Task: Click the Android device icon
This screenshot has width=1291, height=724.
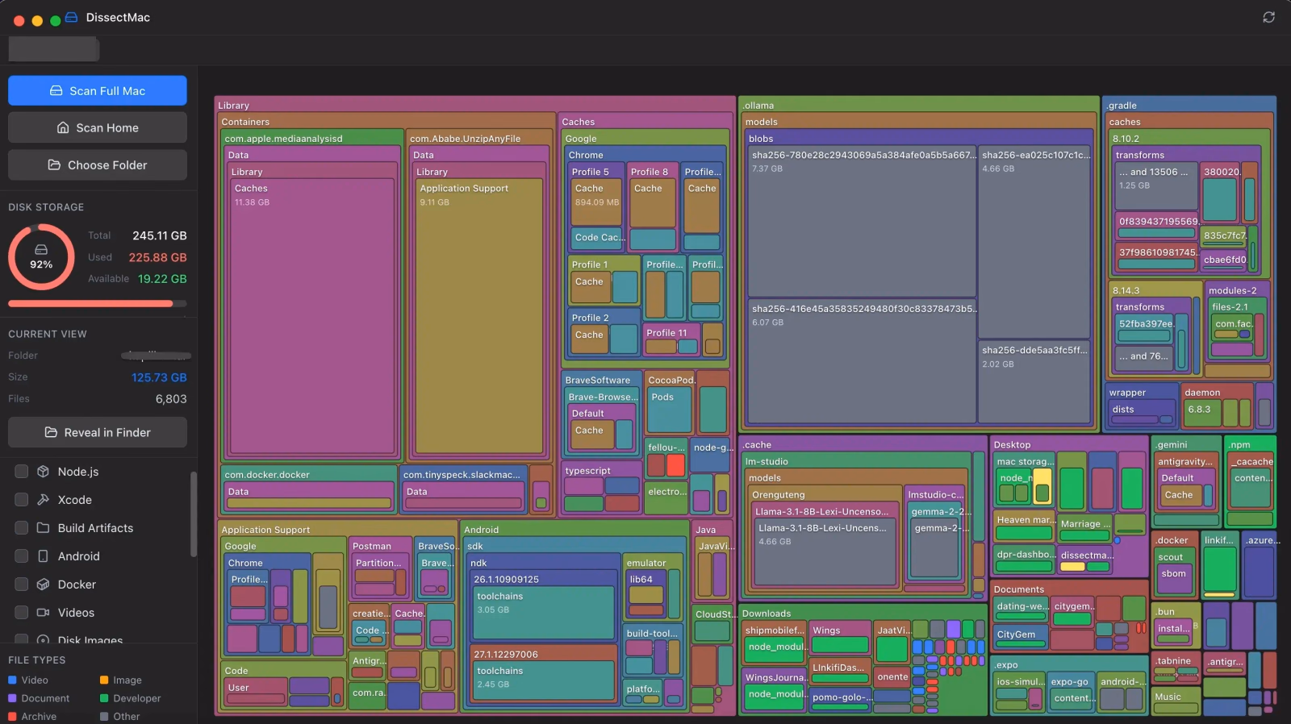Action: point(44,556)
